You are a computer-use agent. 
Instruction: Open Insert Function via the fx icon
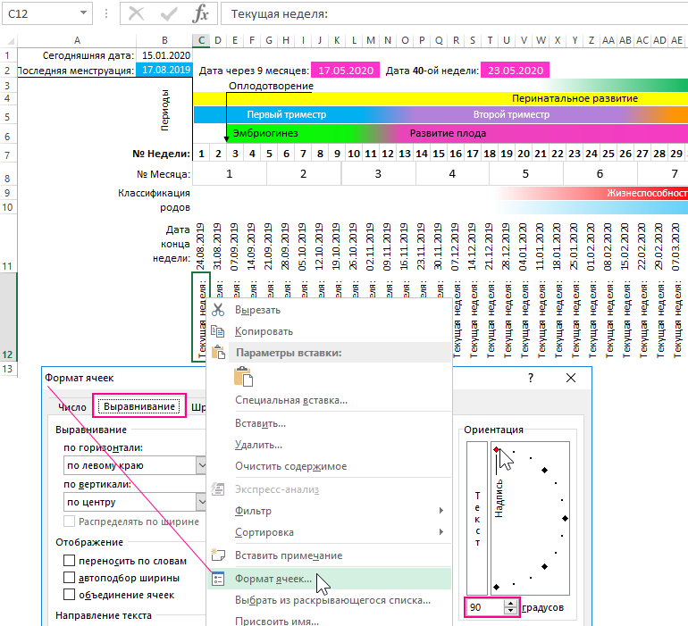tap(202, 14)
